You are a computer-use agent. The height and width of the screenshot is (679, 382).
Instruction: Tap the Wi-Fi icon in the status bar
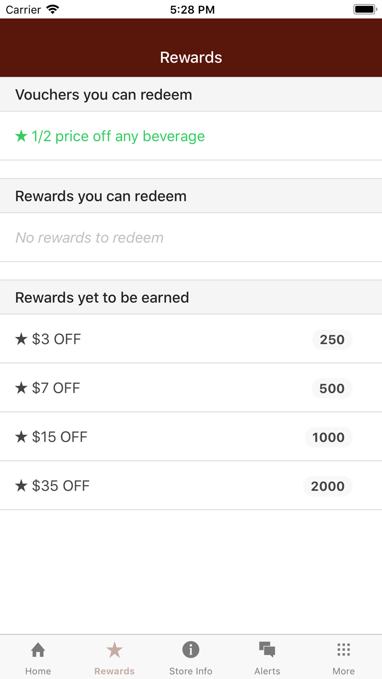point(53,9)
